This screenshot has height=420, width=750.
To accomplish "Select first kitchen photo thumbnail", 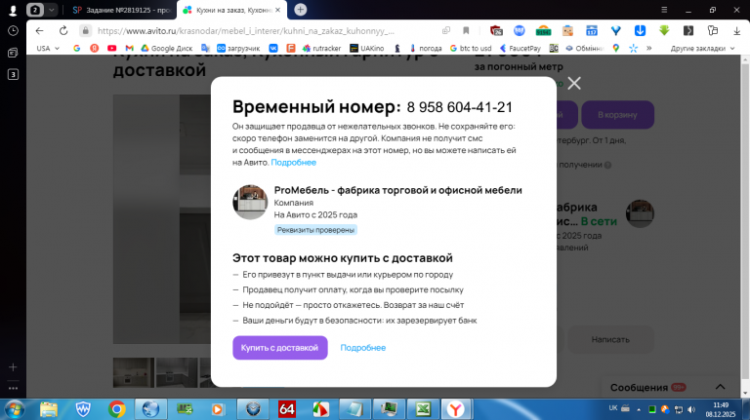I will (x=134, y=372).
